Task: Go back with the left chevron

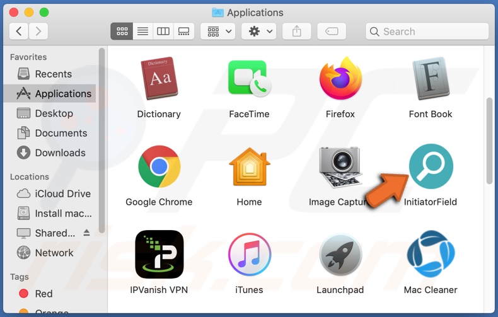Action: (x=19, y=31)
